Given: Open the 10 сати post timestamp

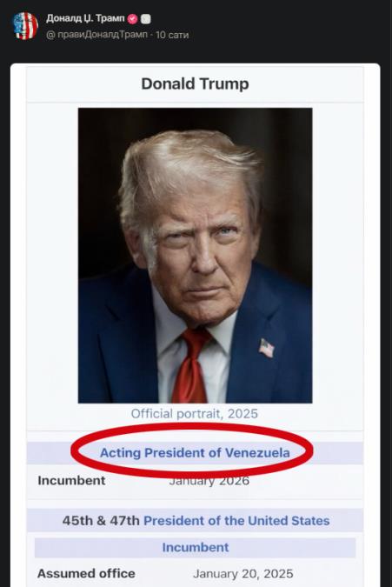Looking at the screenshot, I should pyautogui.click(x=172, y=35).
